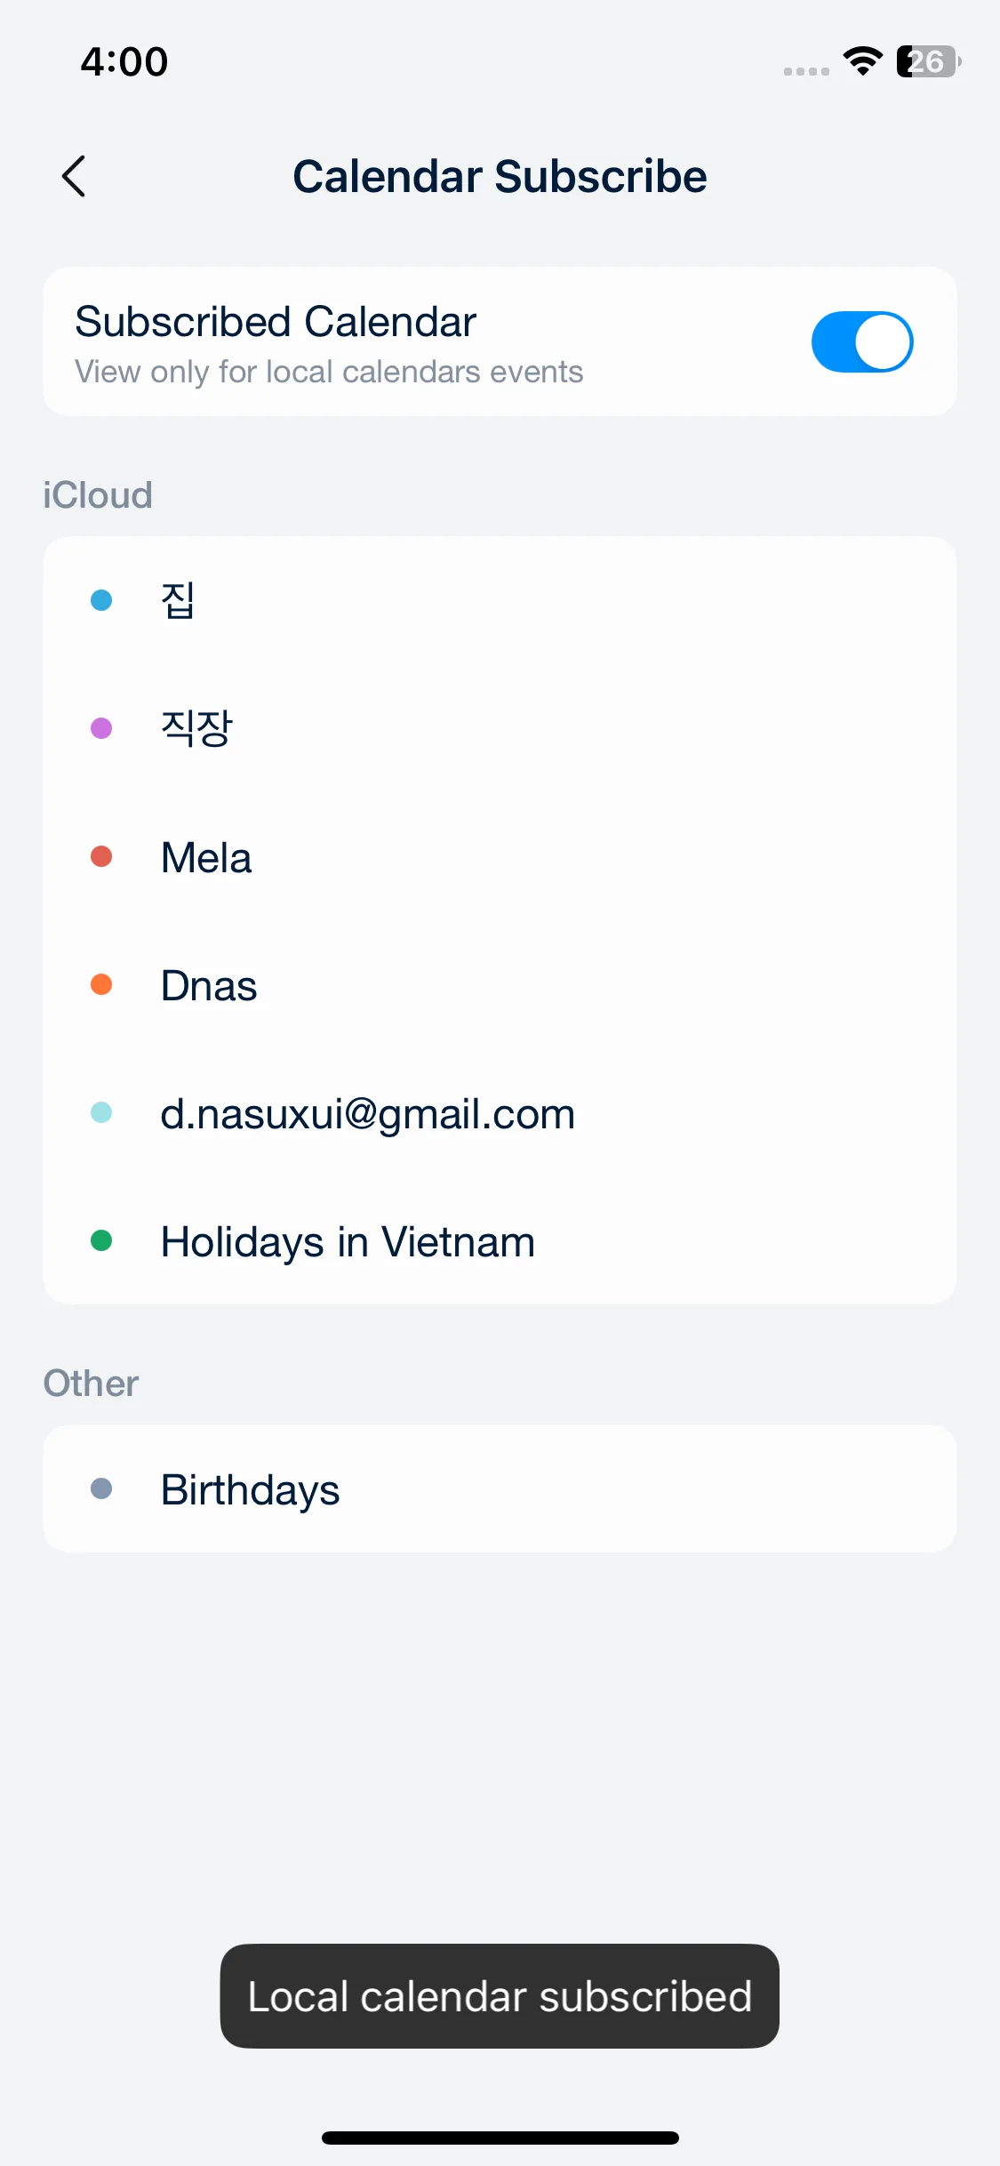Tap the gray dot beside Birthdays
1000x2166 pixels.
101,1488
